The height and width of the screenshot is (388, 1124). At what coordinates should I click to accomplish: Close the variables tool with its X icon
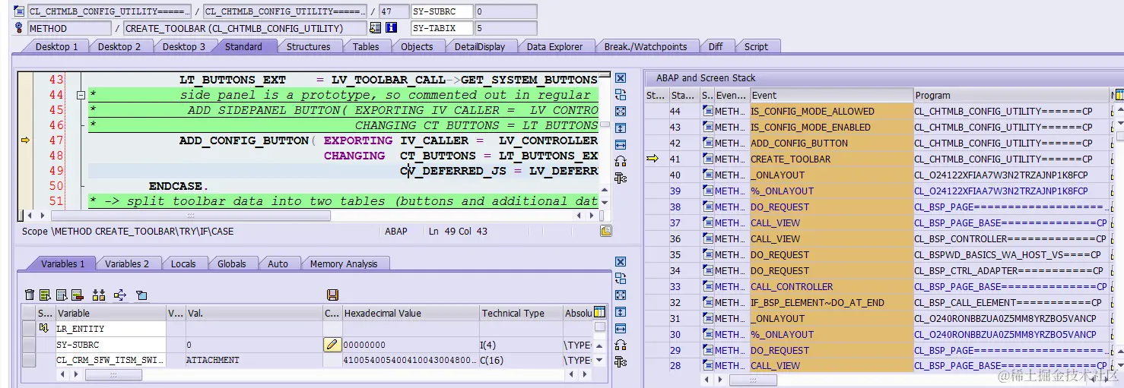coord(621,262)
